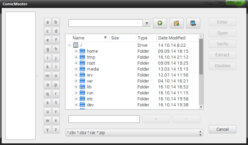Click the lib symlink folder icon
This screenshot has width=248, height=145.
pyautogui.click(x=82, y=87)
